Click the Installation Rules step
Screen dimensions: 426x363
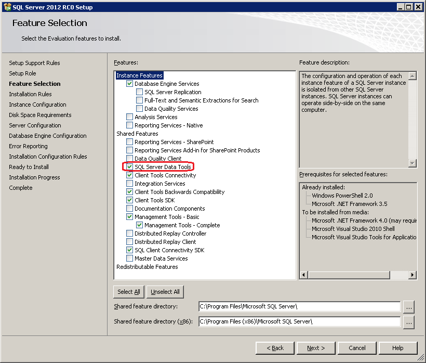pyautogui.click(x=30, y=94)
